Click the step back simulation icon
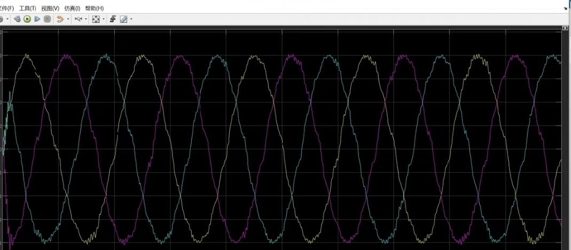Viewport: 571px width, 250px height. (17, 19)
